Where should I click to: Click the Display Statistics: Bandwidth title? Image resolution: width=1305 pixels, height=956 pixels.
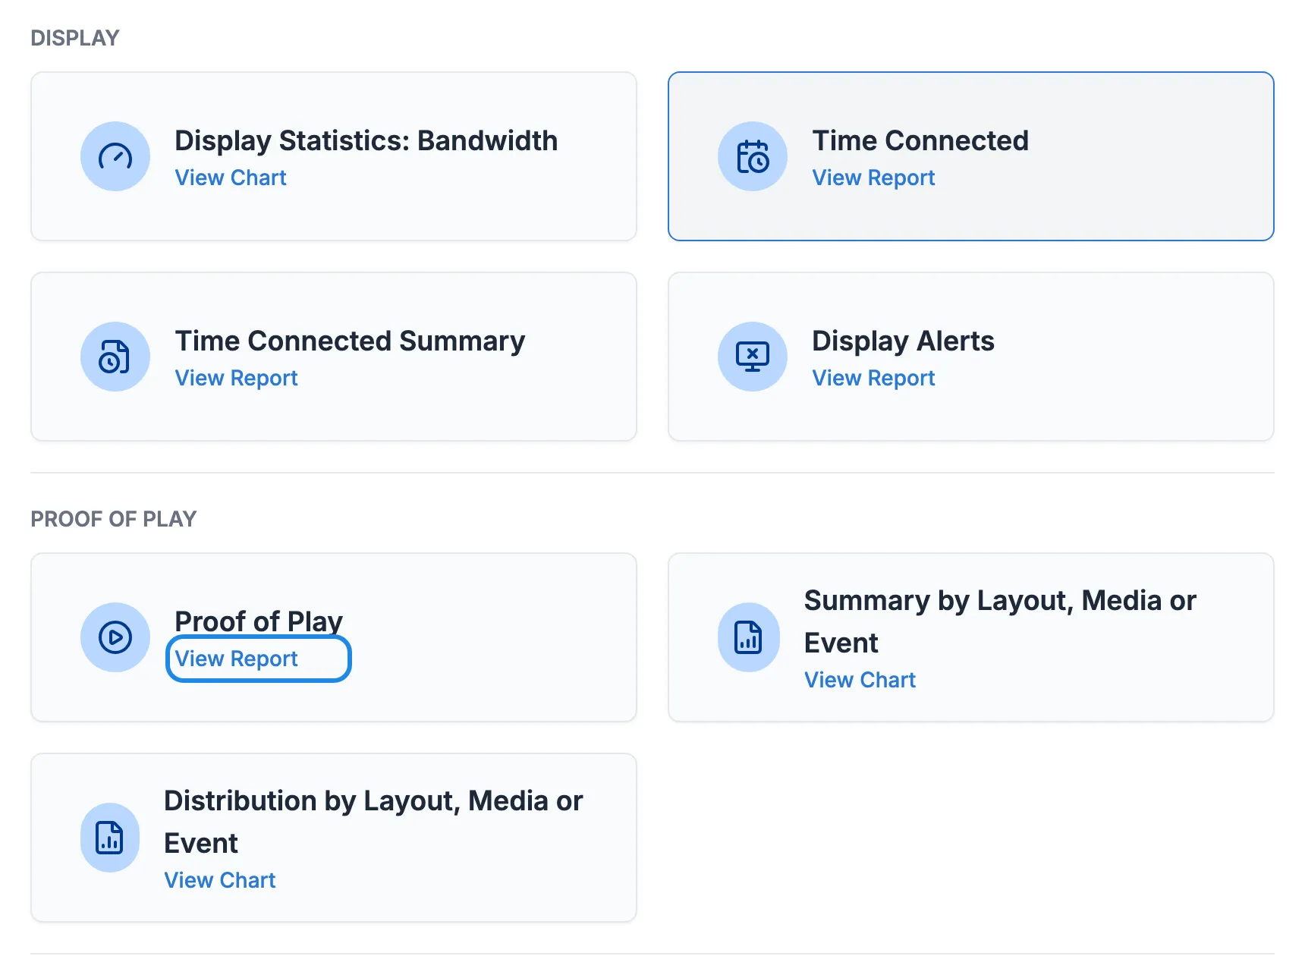(366, 141)
